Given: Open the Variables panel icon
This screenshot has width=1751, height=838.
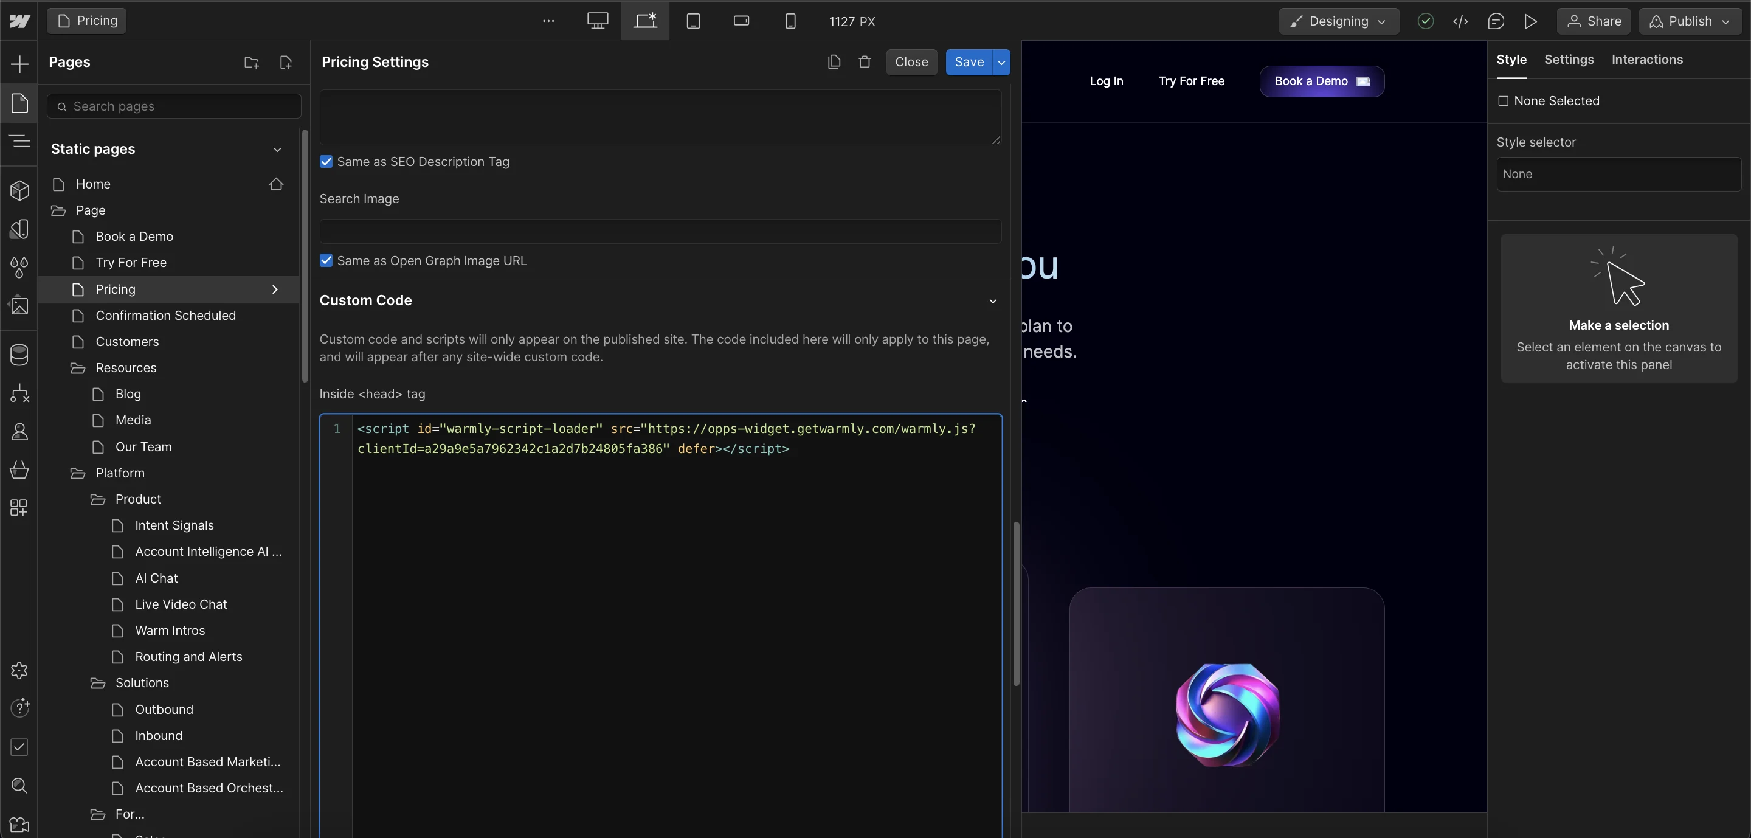Looking at the screenshot, I should [x=19, y=229].
